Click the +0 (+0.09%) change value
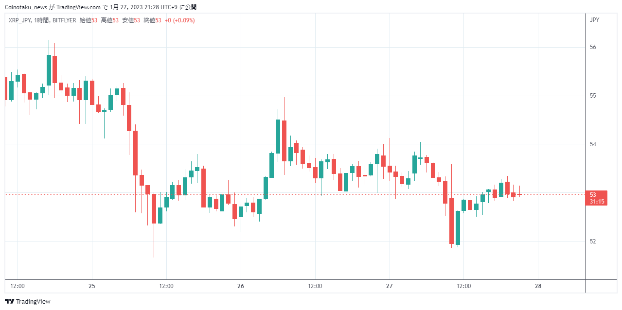This screenshot has width=622, height=310. pos(179,20)
